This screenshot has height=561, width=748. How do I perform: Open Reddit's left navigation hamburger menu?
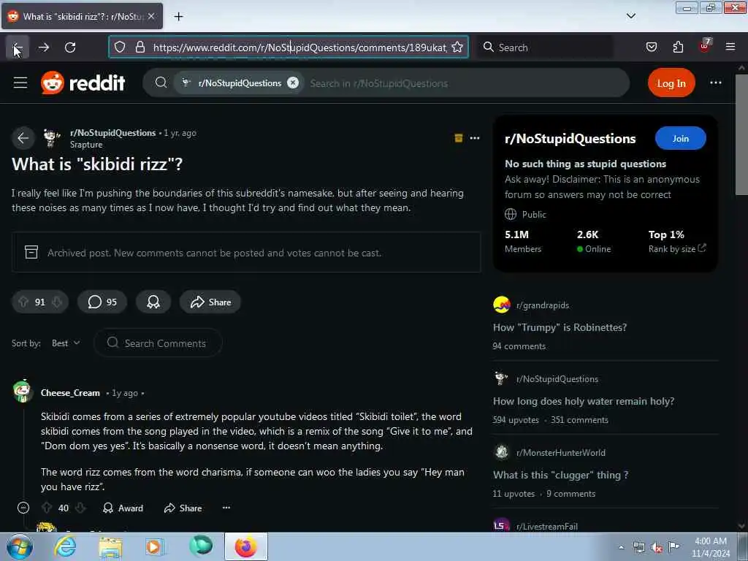point(20,83)
